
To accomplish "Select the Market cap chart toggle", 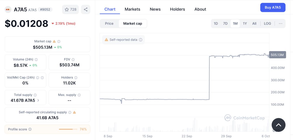I will pyautogui.click(x=132, y=23).
